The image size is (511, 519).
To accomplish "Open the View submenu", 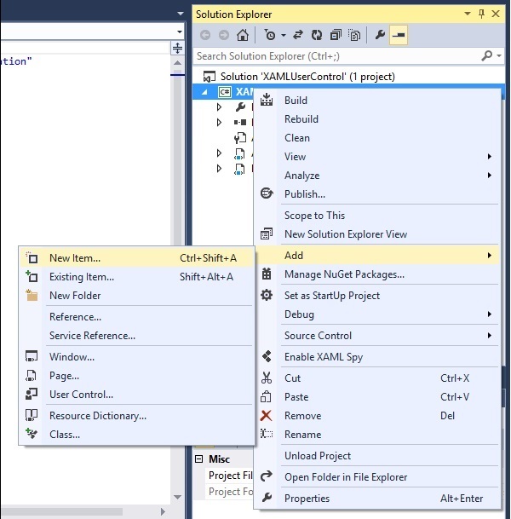I will tap(376, 157).
